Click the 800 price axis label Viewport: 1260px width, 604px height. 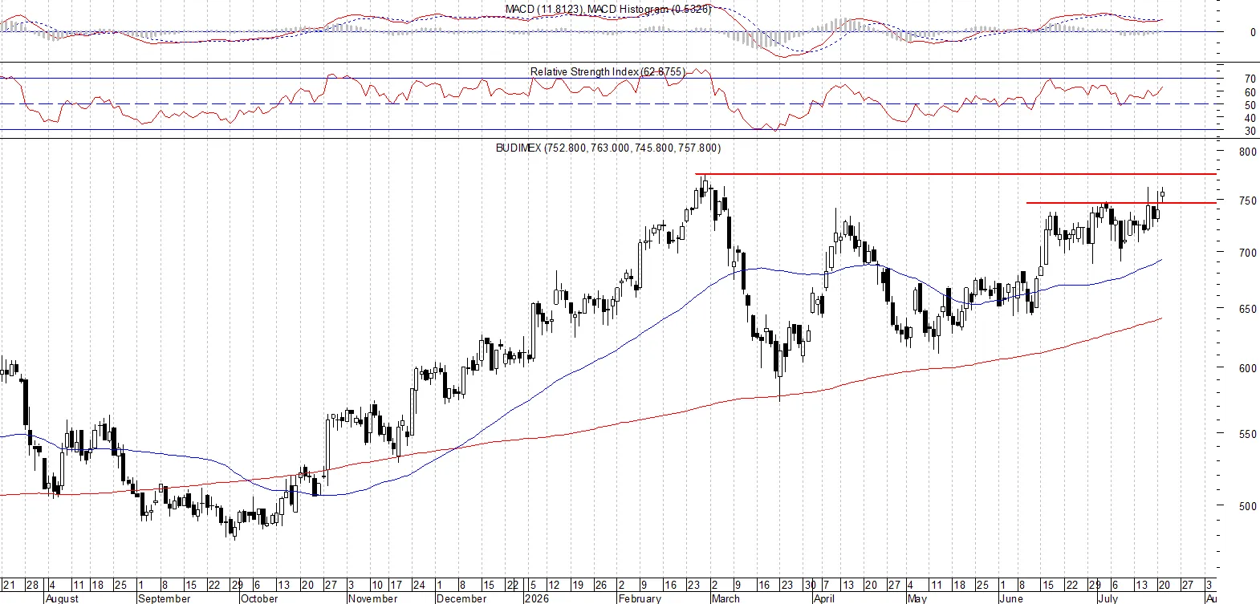tap(1247, 152)
